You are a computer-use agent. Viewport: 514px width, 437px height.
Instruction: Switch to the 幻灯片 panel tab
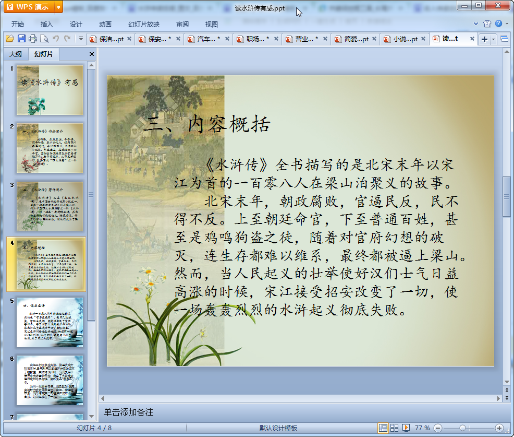tap(44, 54)
